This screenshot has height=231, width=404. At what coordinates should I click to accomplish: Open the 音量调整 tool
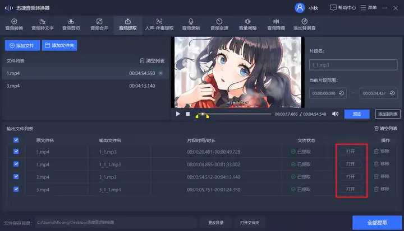click(x=247, y=25)
